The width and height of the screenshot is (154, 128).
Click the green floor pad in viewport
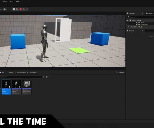point(80,50)
